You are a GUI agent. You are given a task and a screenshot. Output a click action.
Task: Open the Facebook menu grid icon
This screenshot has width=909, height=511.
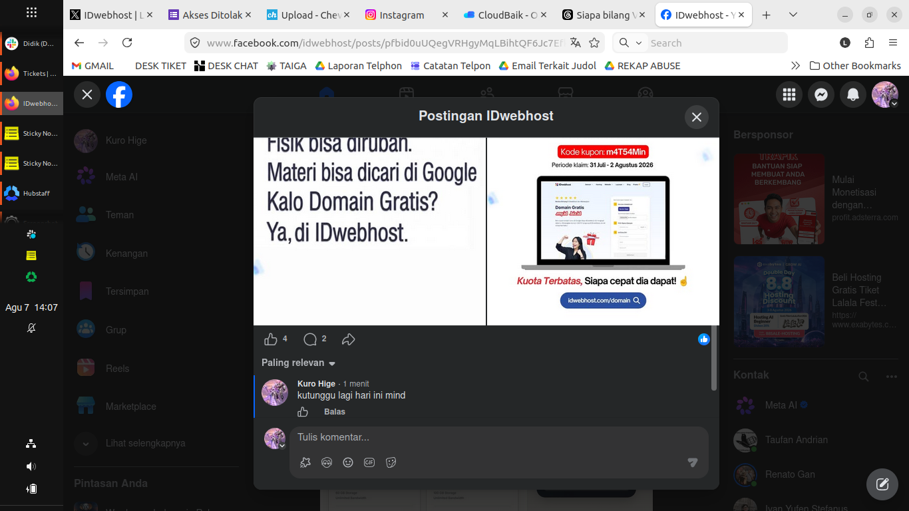click(789, 95)
